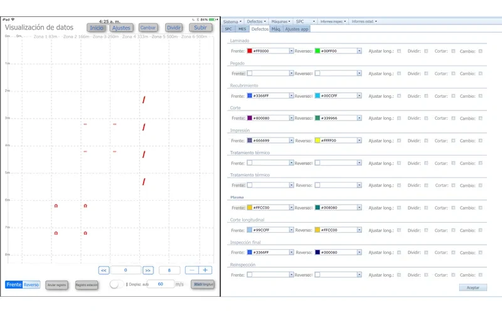The height and width of the screenshot is (320, 502).
Task: Check Cambio for Recubrimiento
Action: (481, 96)
